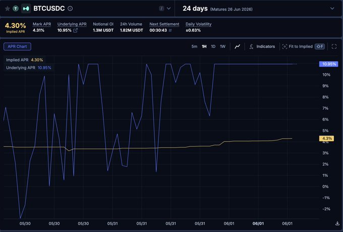Select the 1D timeframe
The width and height of the screenshot is (343, 232).
[213, 46]
